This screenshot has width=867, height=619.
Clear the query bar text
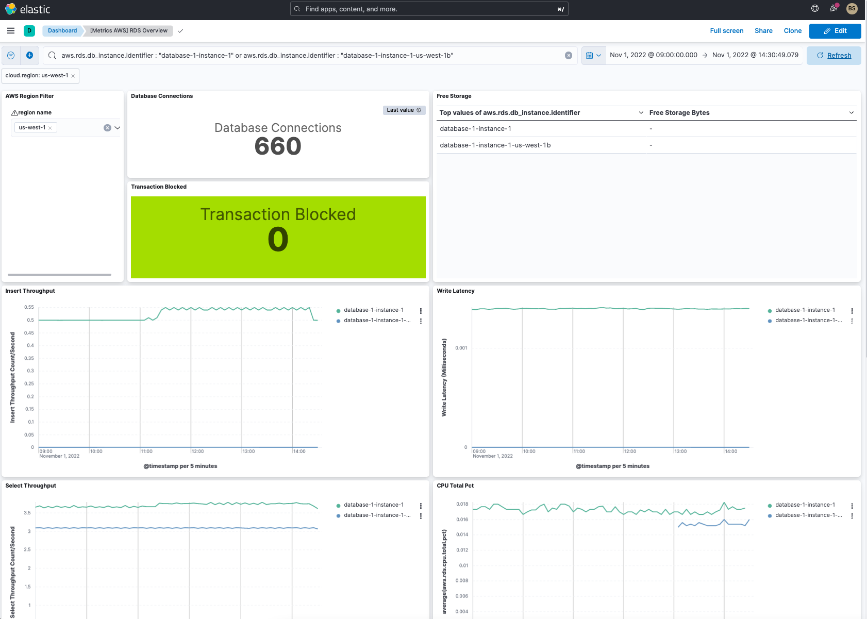point(568,56)
